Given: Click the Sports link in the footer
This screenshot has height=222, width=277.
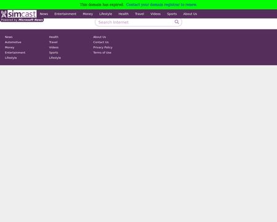Looking at the screenshot, I should 54,52.
